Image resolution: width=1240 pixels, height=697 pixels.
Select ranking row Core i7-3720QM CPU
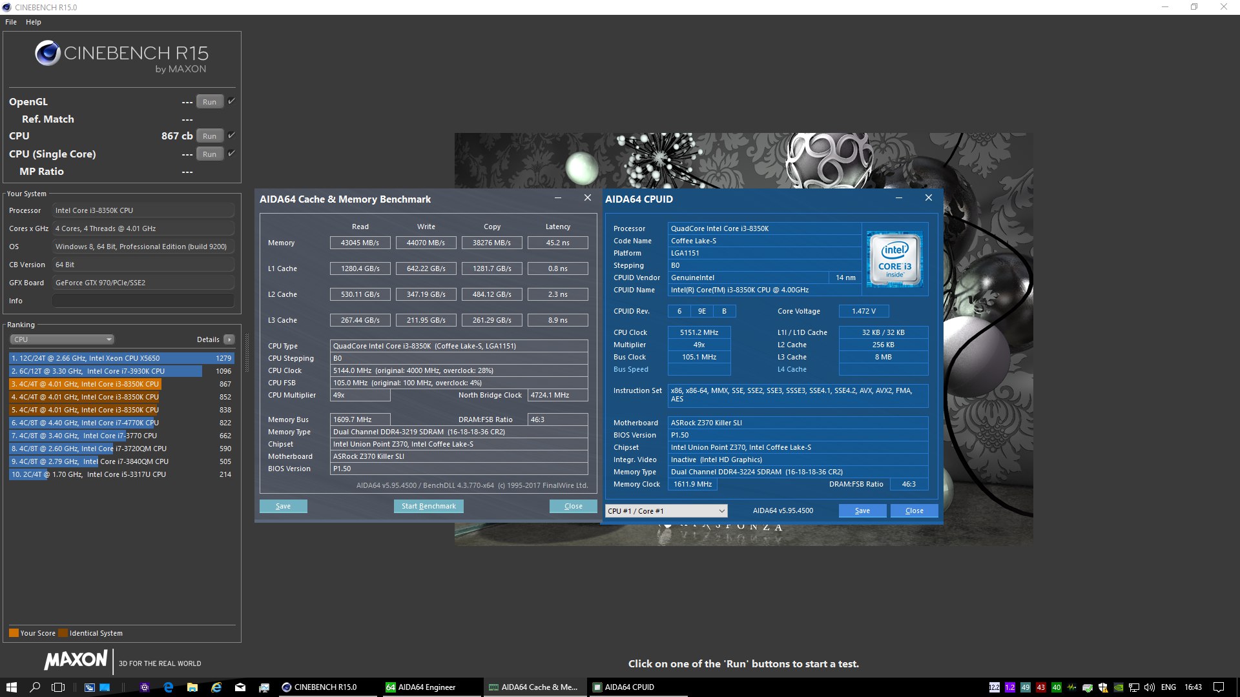[121, 449]
